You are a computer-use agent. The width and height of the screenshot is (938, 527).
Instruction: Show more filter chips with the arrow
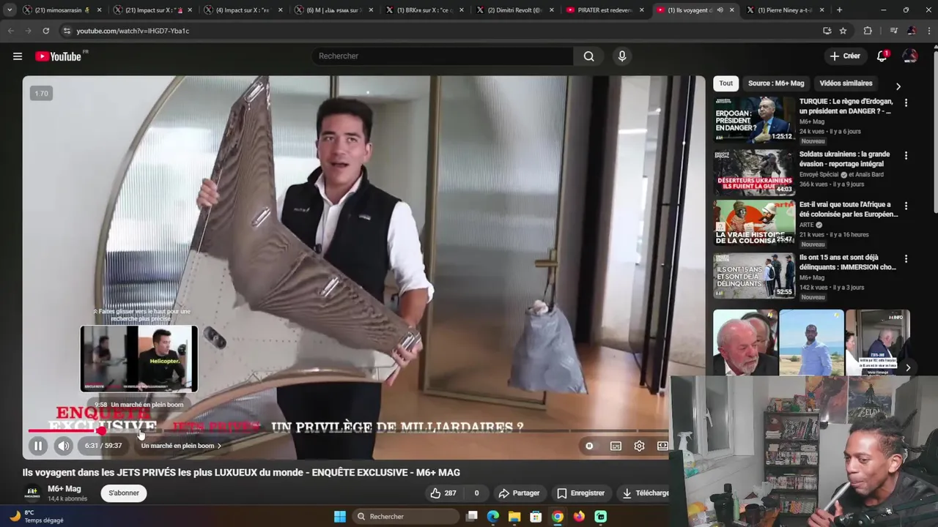click(898, 86)
